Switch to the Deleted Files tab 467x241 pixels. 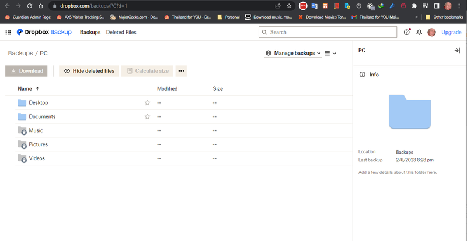coord(121,32)
